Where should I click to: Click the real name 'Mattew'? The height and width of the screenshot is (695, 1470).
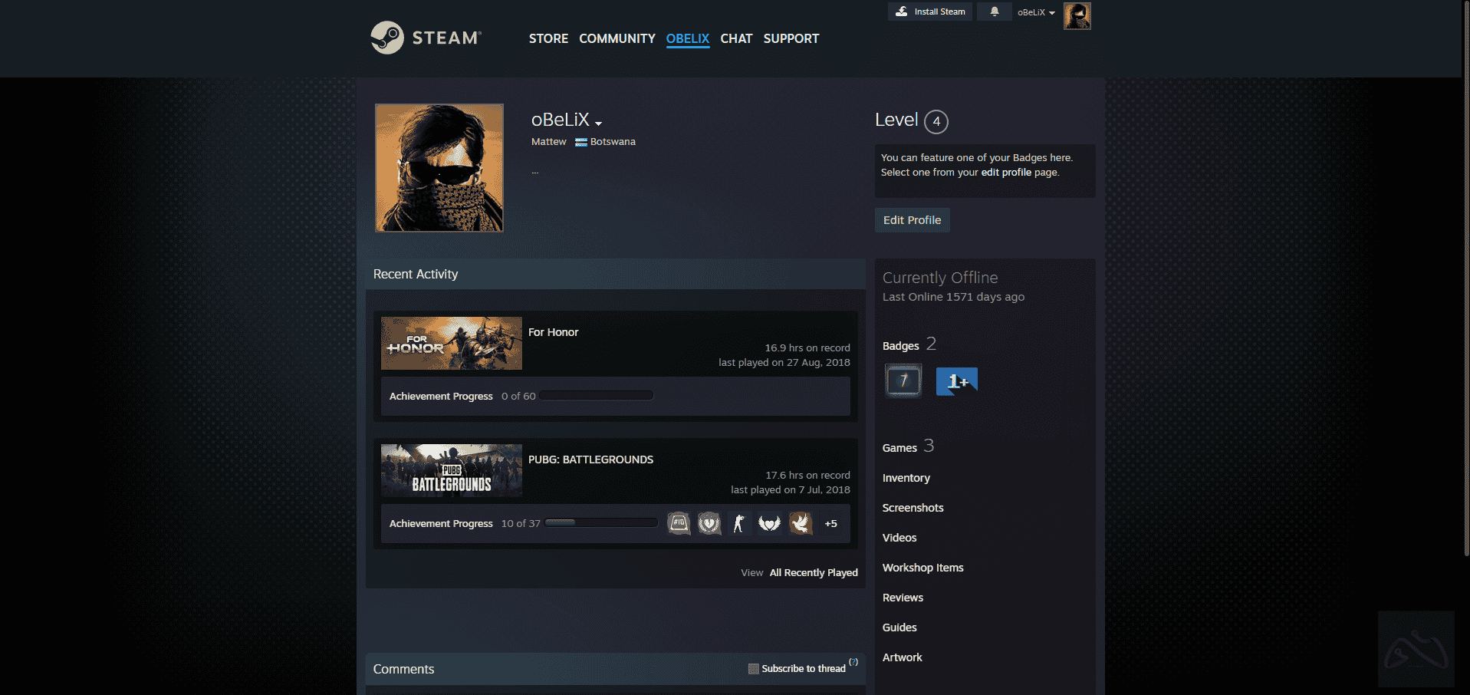(x=549, y=142)
